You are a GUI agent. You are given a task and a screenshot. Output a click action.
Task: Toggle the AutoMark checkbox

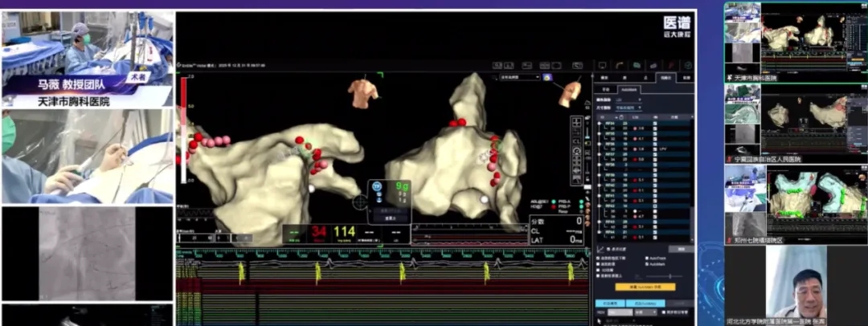647,265
